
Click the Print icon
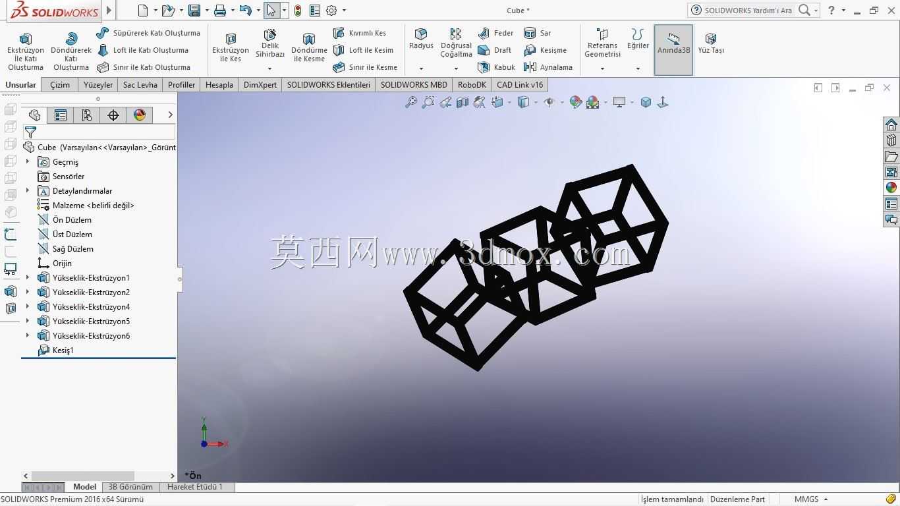(x=219, y=10)
